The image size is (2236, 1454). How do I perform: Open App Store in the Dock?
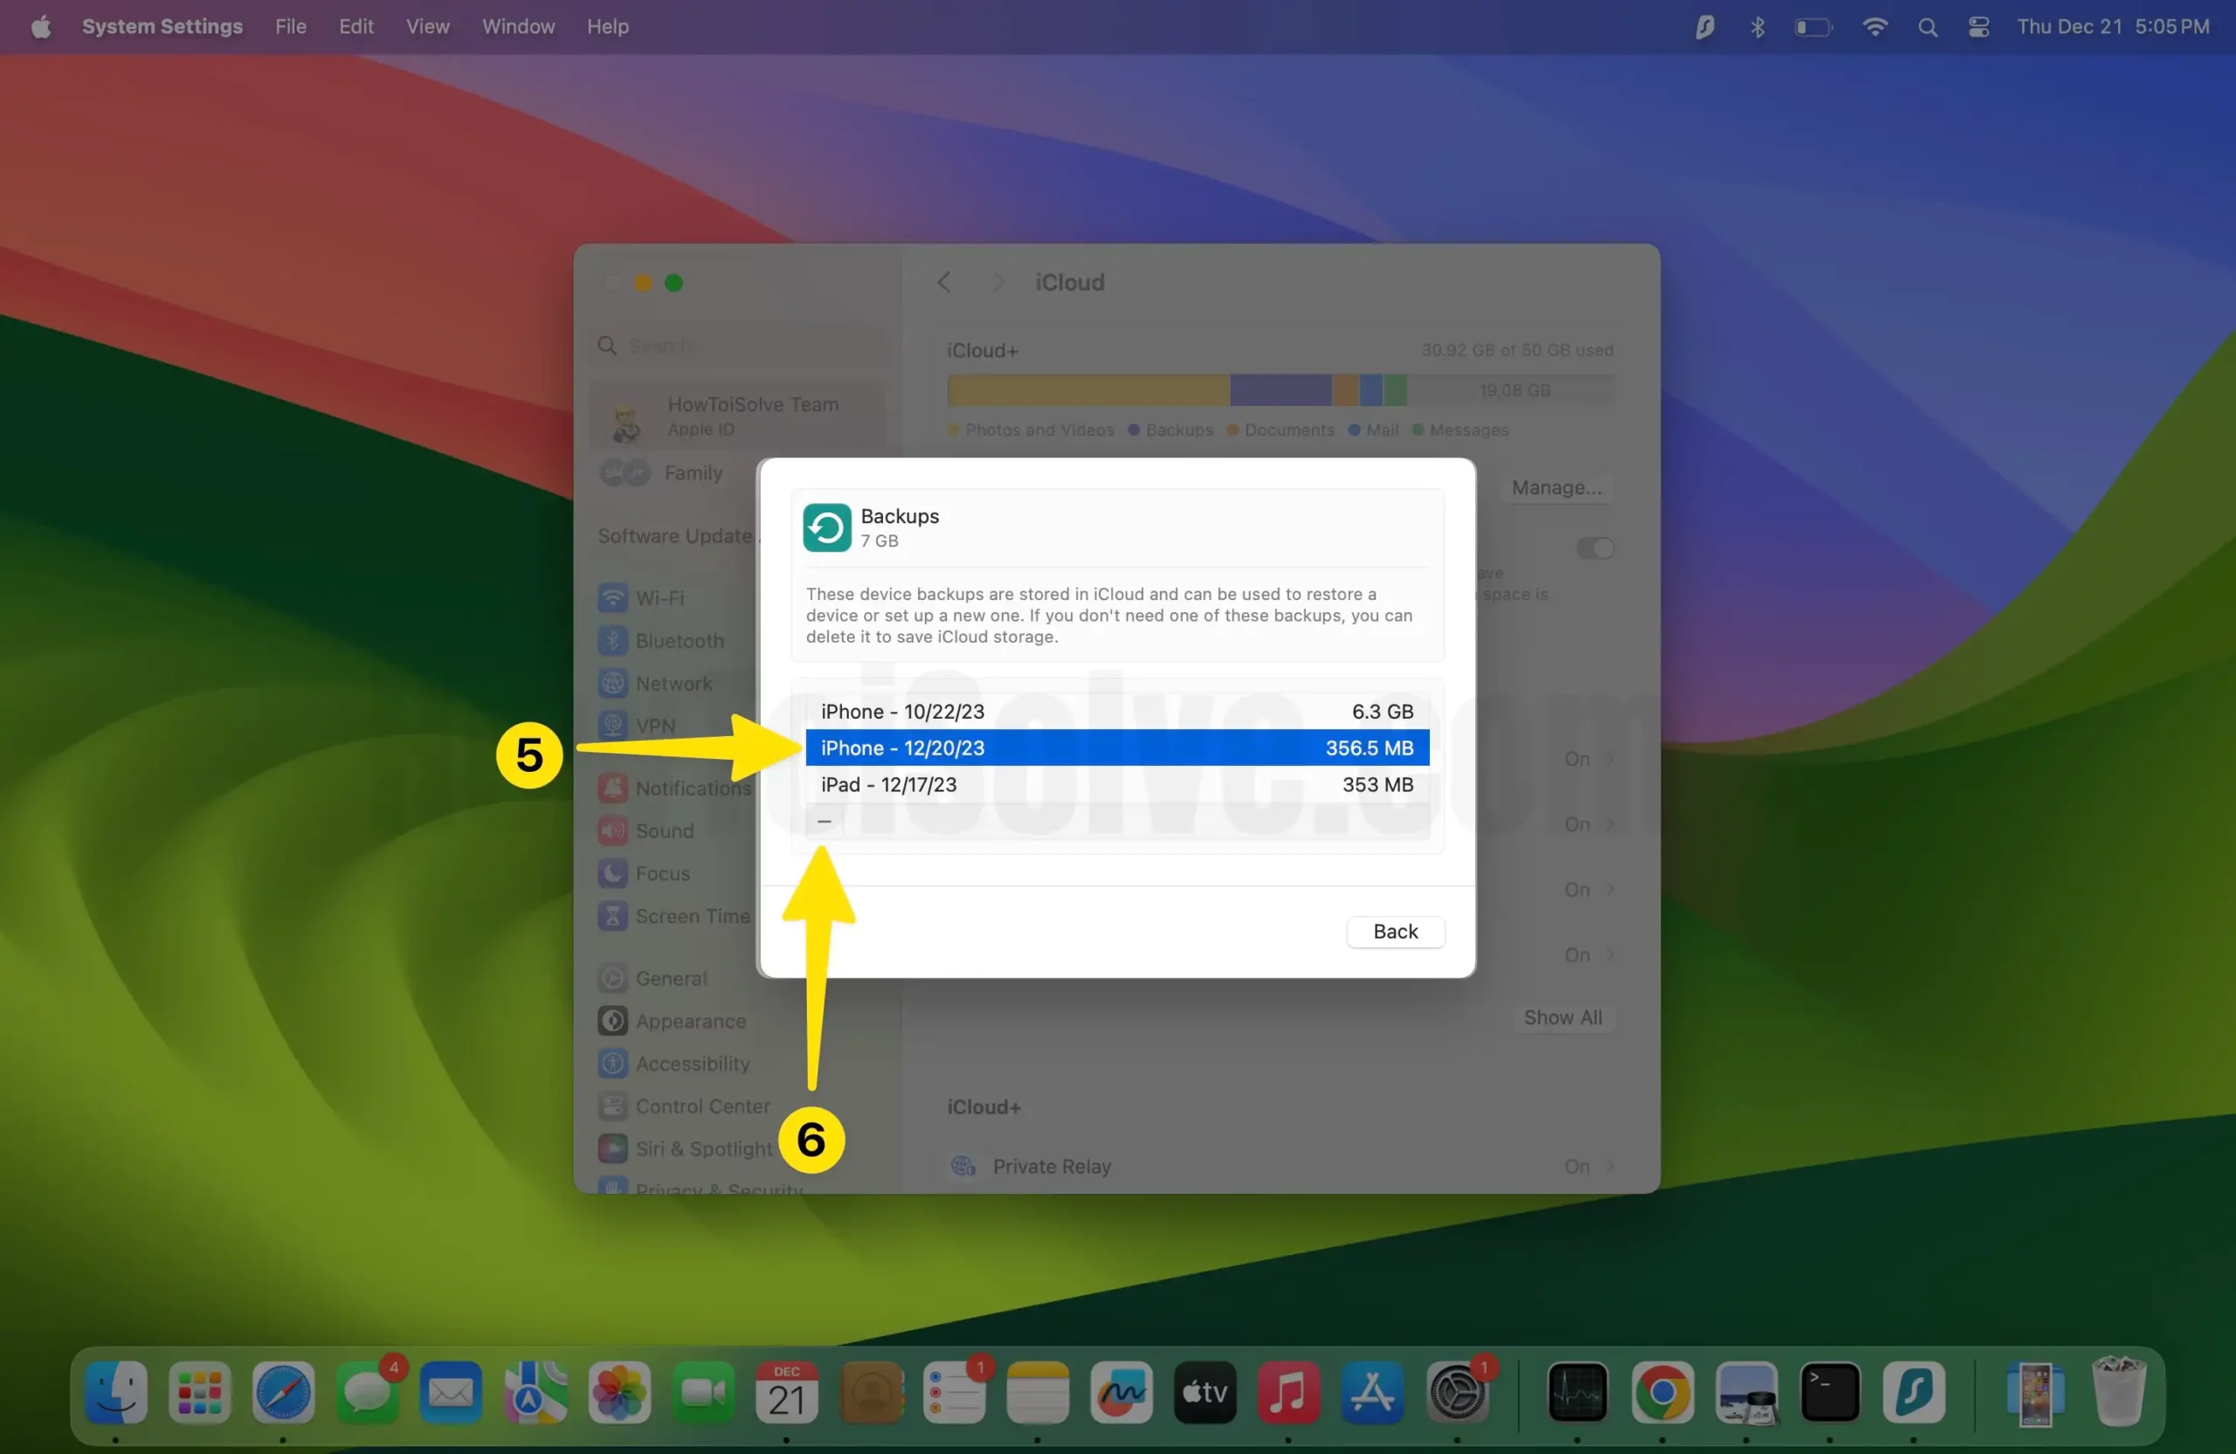tap(1371, 1392)
